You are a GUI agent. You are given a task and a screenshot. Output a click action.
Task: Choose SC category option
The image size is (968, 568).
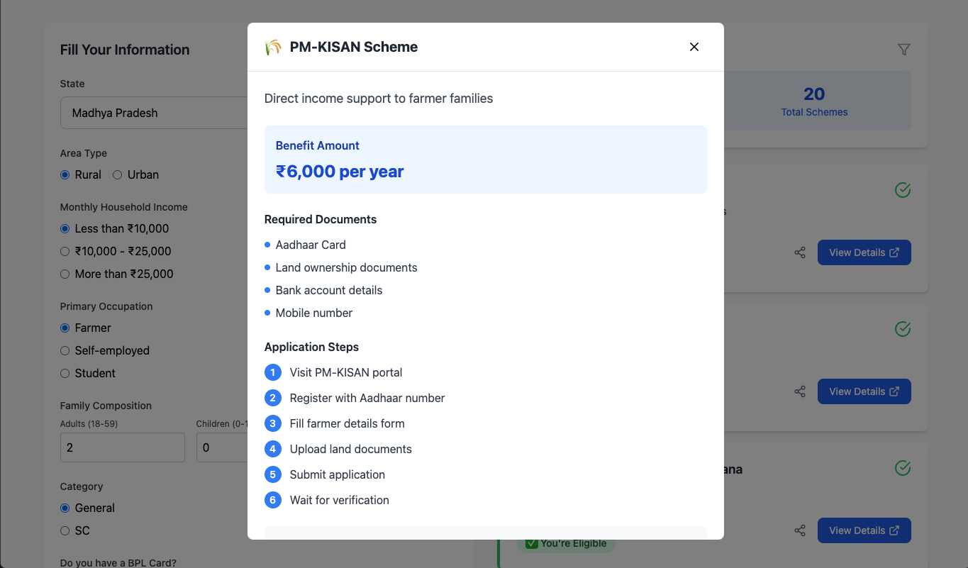65,530
